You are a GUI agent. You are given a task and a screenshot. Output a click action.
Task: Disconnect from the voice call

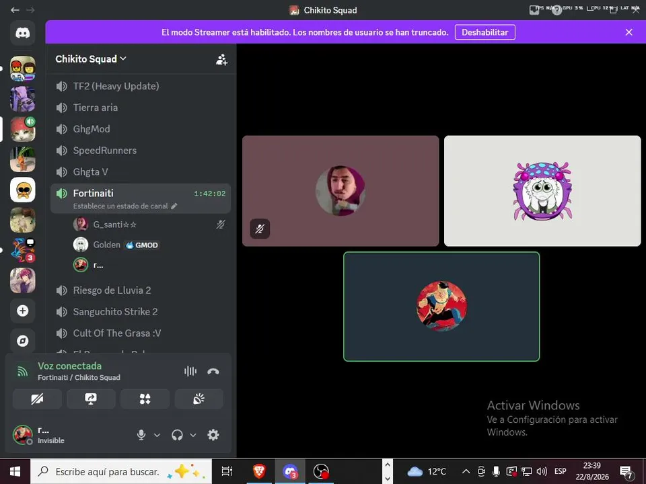[213, 371]
